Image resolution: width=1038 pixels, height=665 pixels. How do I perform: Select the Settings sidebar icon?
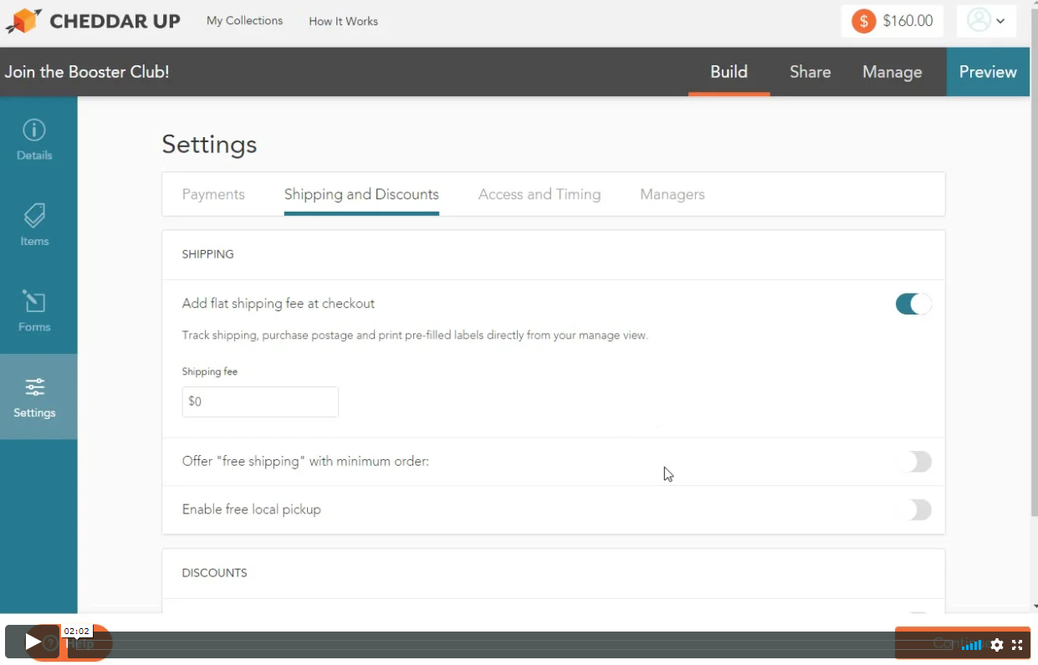tap(34, 396)
